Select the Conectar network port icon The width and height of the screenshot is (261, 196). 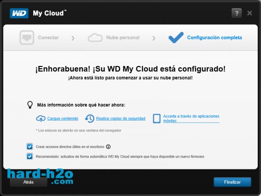pos(27,37)
